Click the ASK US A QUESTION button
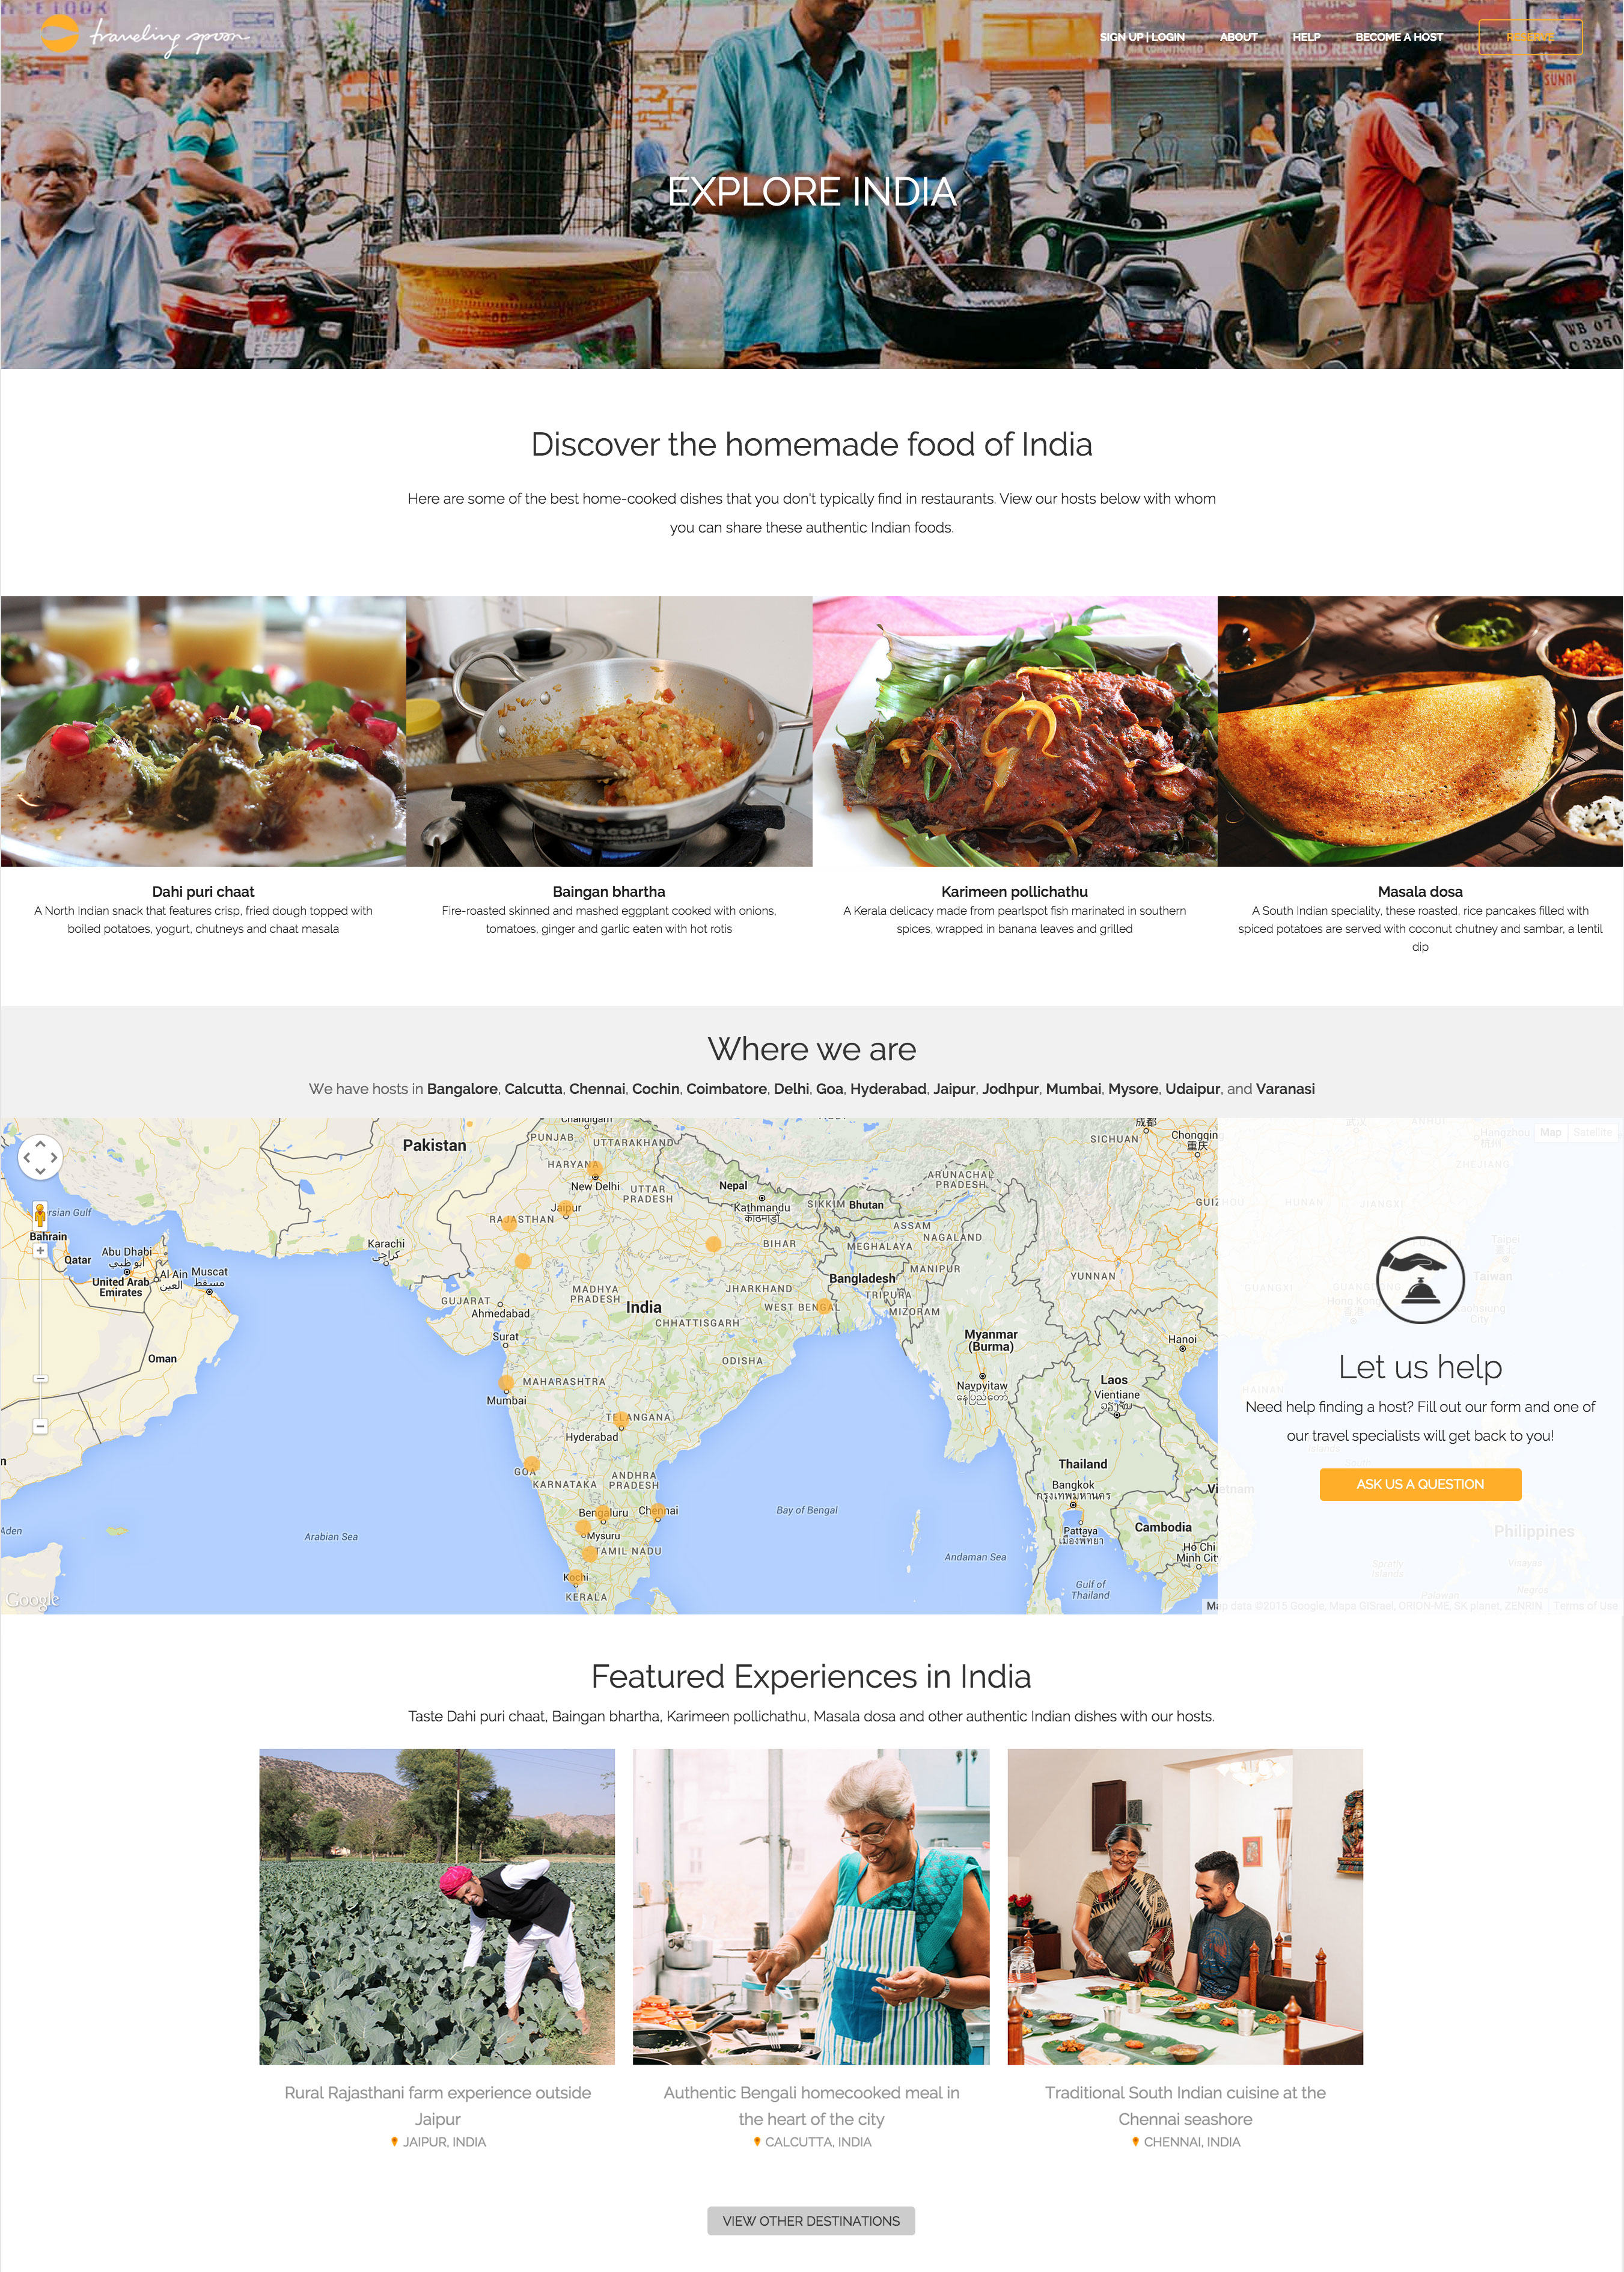 click(1420, 1484)
